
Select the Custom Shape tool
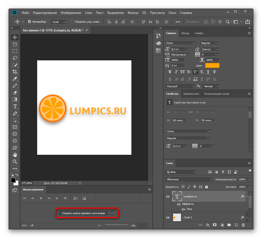(15, 148)
